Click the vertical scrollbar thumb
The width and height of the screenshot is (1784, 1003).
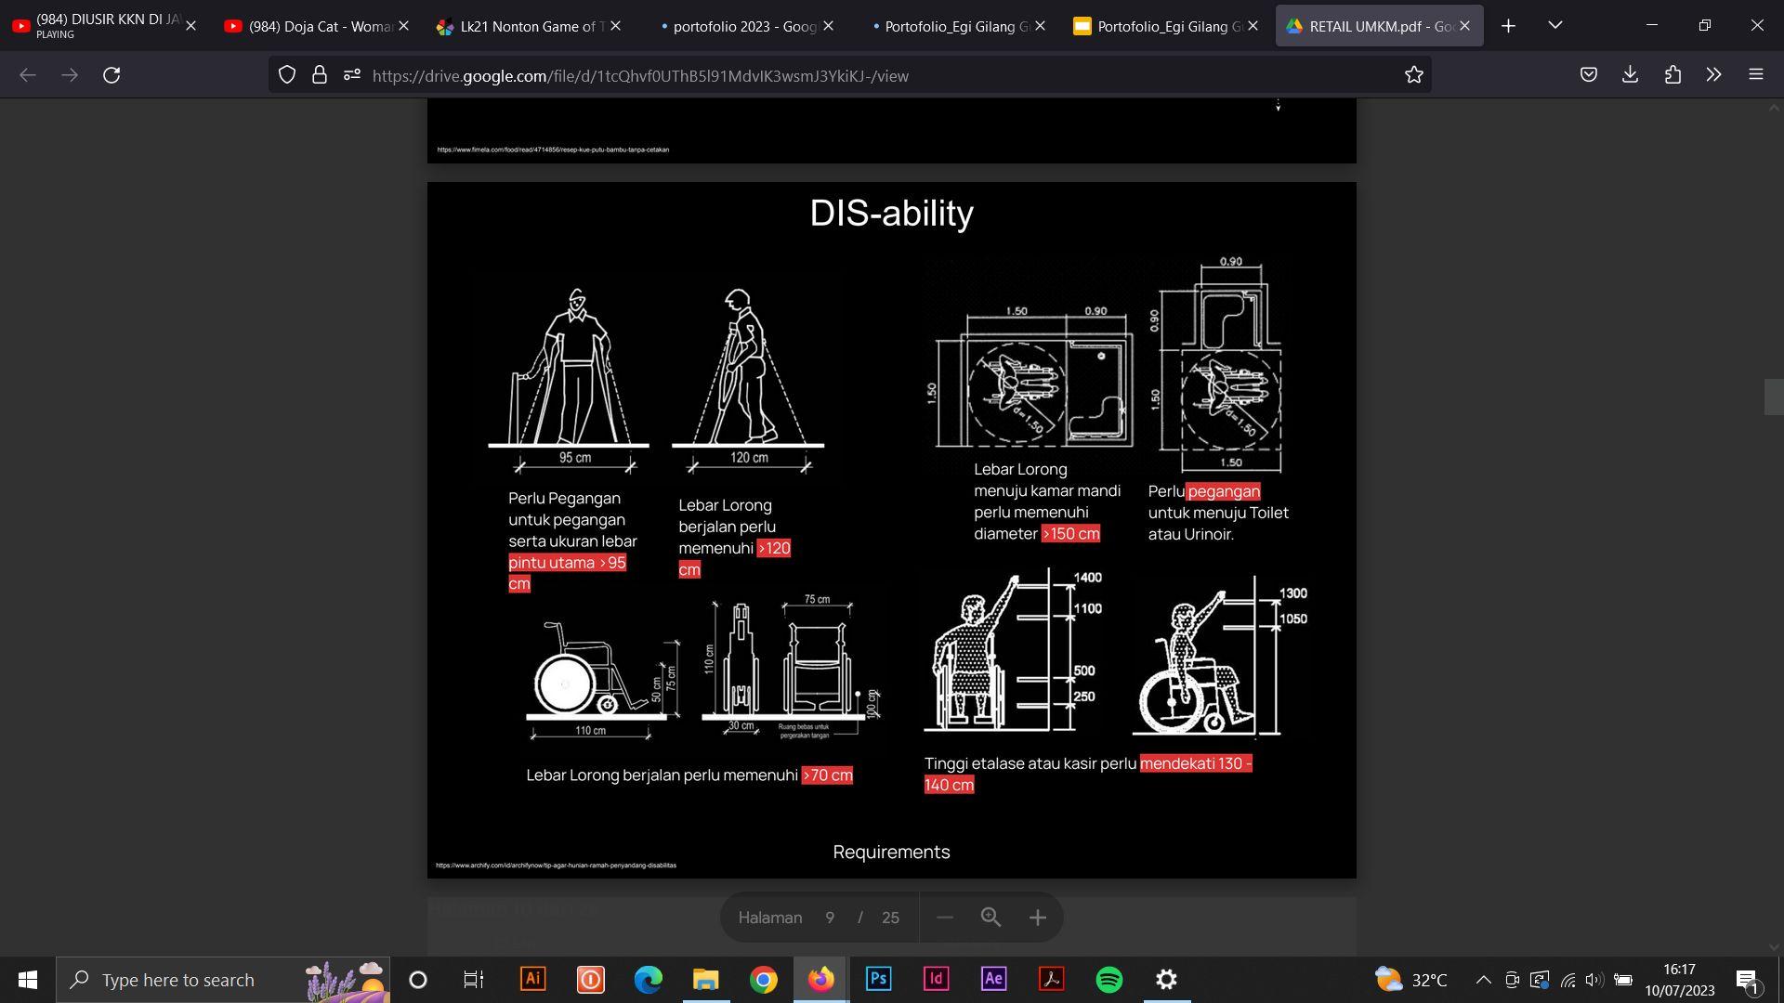(x=1773, y=397)
